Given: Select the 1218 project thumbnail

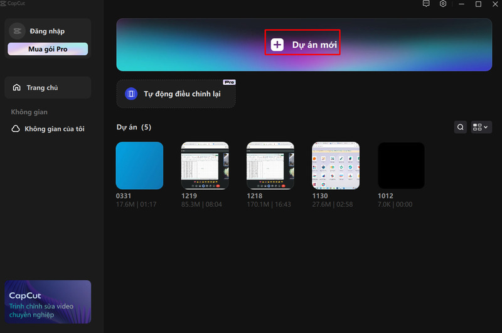Looking at the screenshot, I should [270, 165].
